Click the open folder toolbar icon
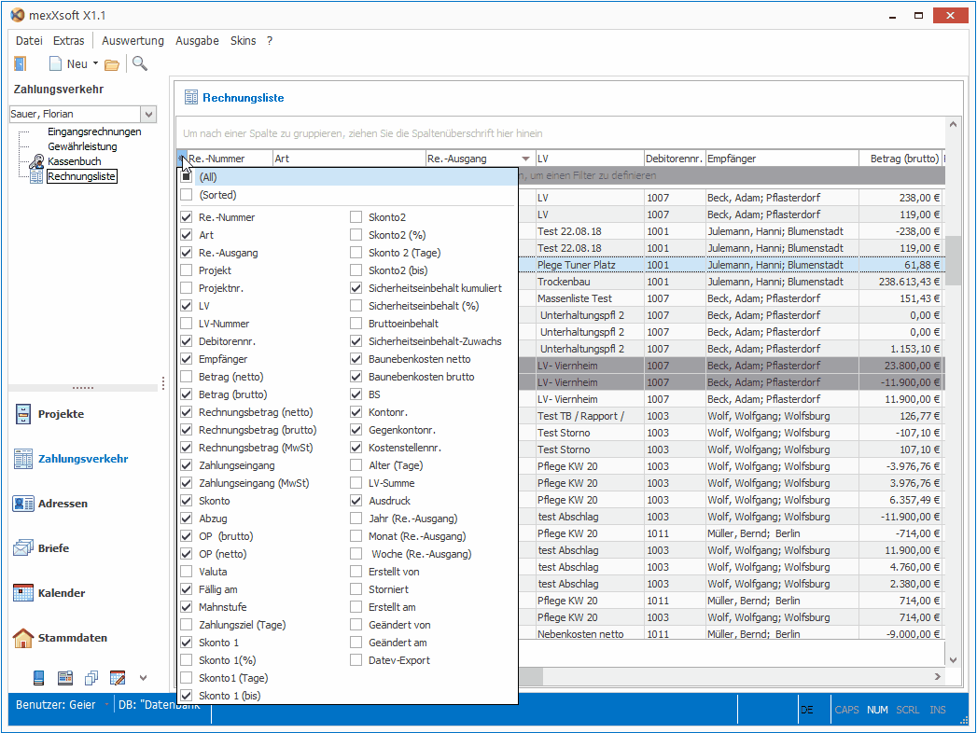977x733 pixels. click(112, 64)
